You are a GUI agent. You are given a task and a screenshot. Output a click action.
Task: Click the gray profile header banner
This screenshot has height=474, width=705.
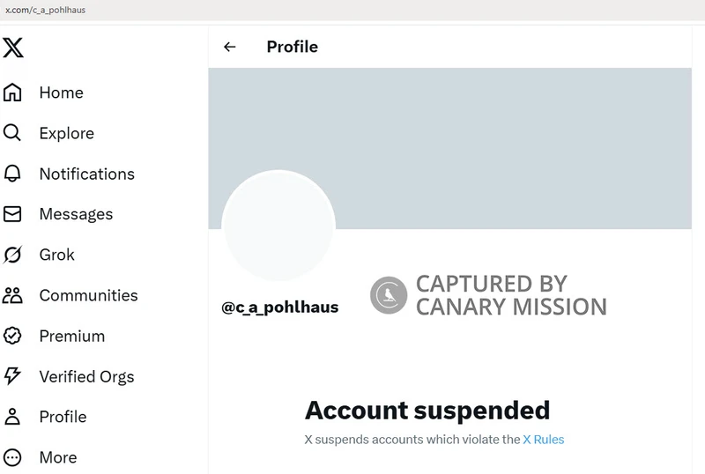449,148
